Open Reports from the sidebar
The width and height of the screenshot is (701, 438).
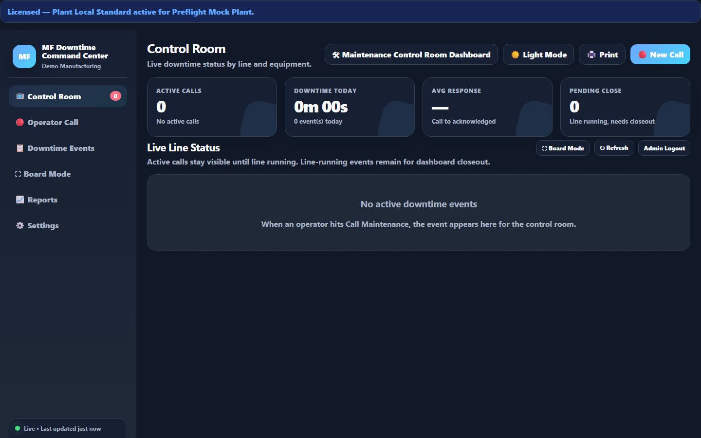click(68, 200)
